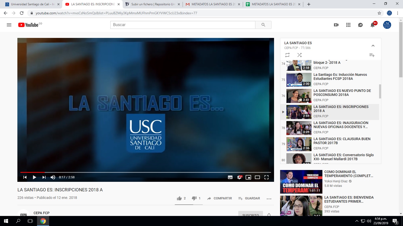This screenshot has width=403, height=226.
Task: Click the dislike thumbs-down icon
Action: pos(194,198)
